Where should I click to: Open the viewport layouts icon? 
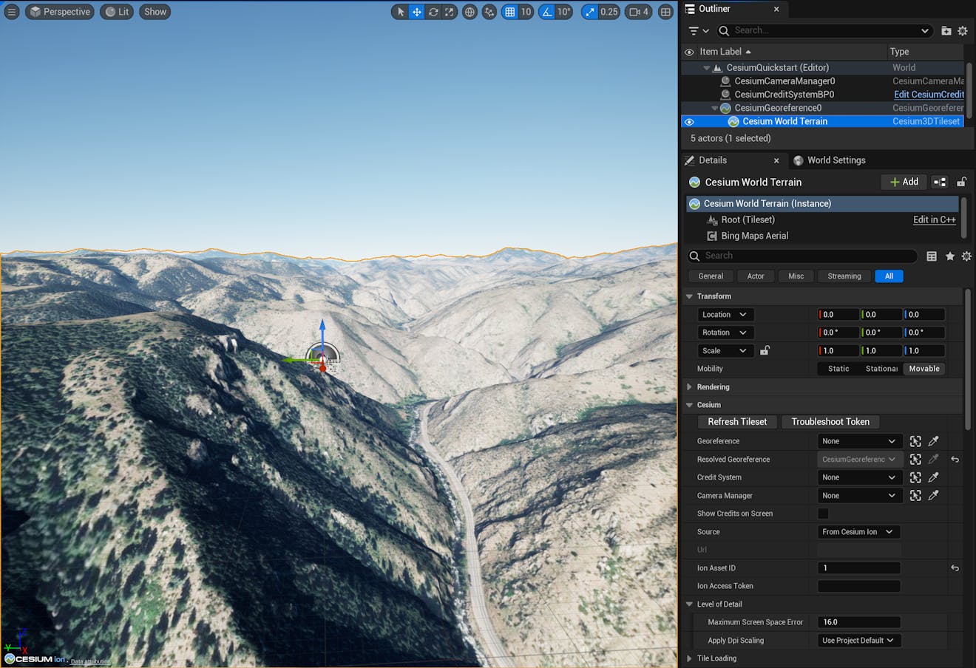pyautogui.click(x=664, y=12)
